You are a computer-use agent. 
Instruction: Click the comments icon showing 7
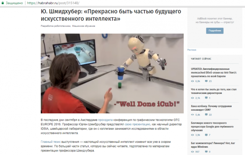206,135
